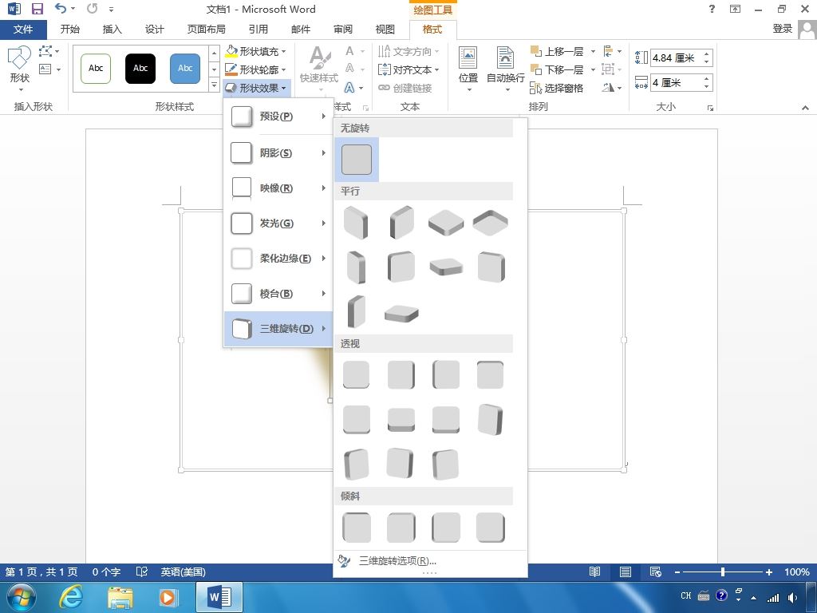Click the Save icon in Quick Access Toolbar
817x613 pixels.
[x=37, y=9]
